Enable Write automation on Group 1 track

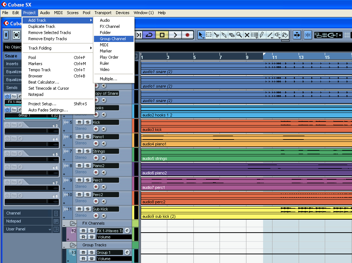click(91, 259)
